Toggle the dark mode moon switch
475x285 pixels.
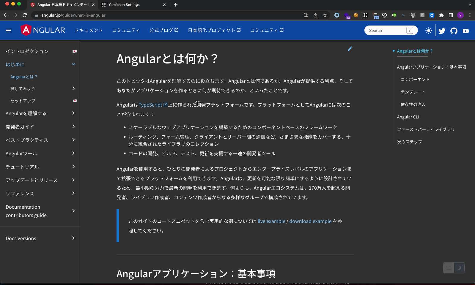tap(459, 268)
